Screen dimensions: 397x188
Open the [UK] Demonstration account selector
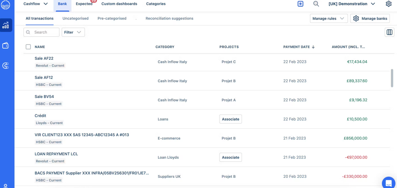[x=352, y=4]
